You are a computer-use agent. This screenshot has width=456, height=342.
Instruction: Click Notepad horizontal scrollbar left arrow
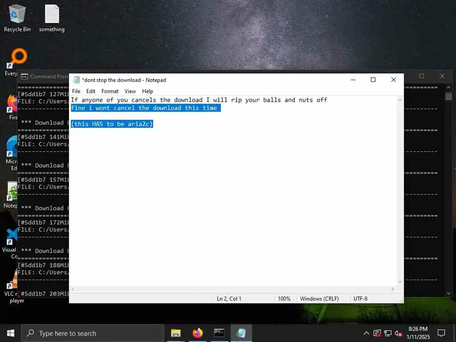73,289
